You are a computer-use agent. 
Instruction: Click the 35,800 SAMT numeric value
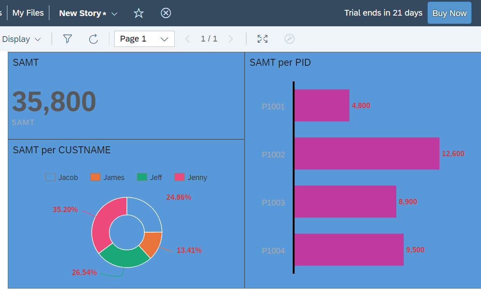click(54, 102)
